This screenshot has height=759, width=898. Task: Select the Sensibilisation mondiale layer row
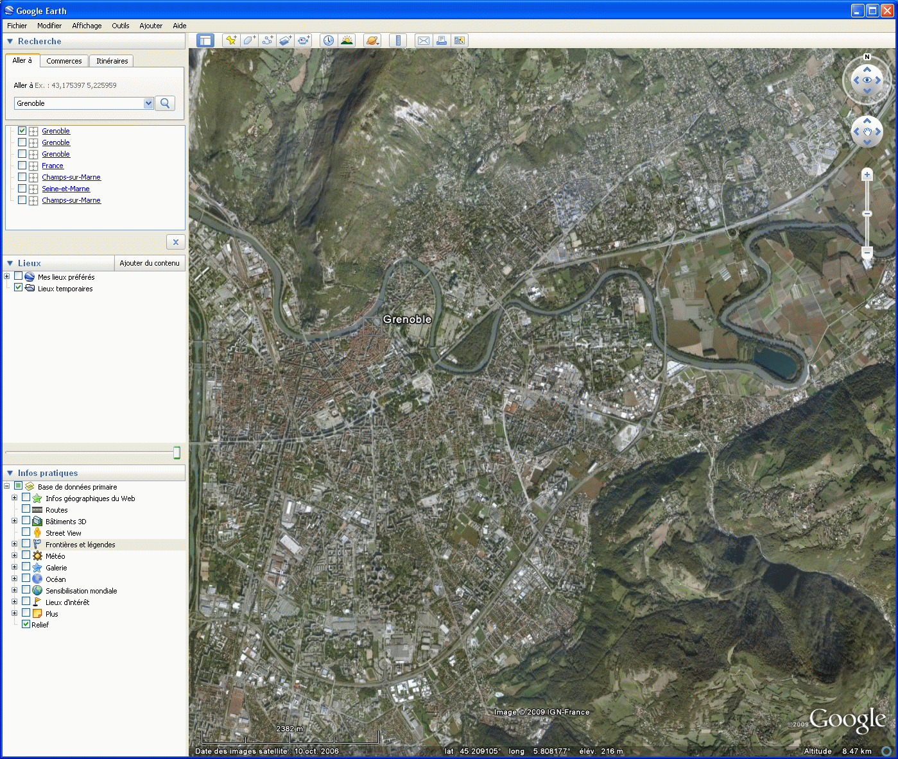point(82,591)
